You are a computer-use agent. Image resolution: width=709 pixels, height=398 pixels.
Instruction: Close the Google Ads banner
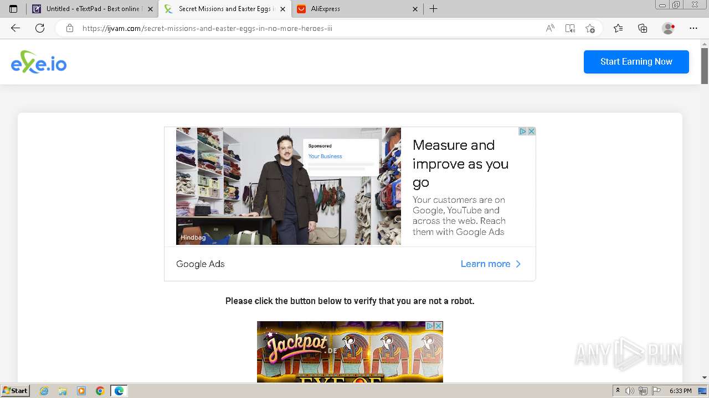pyautogui.click(x=531, y=131)
